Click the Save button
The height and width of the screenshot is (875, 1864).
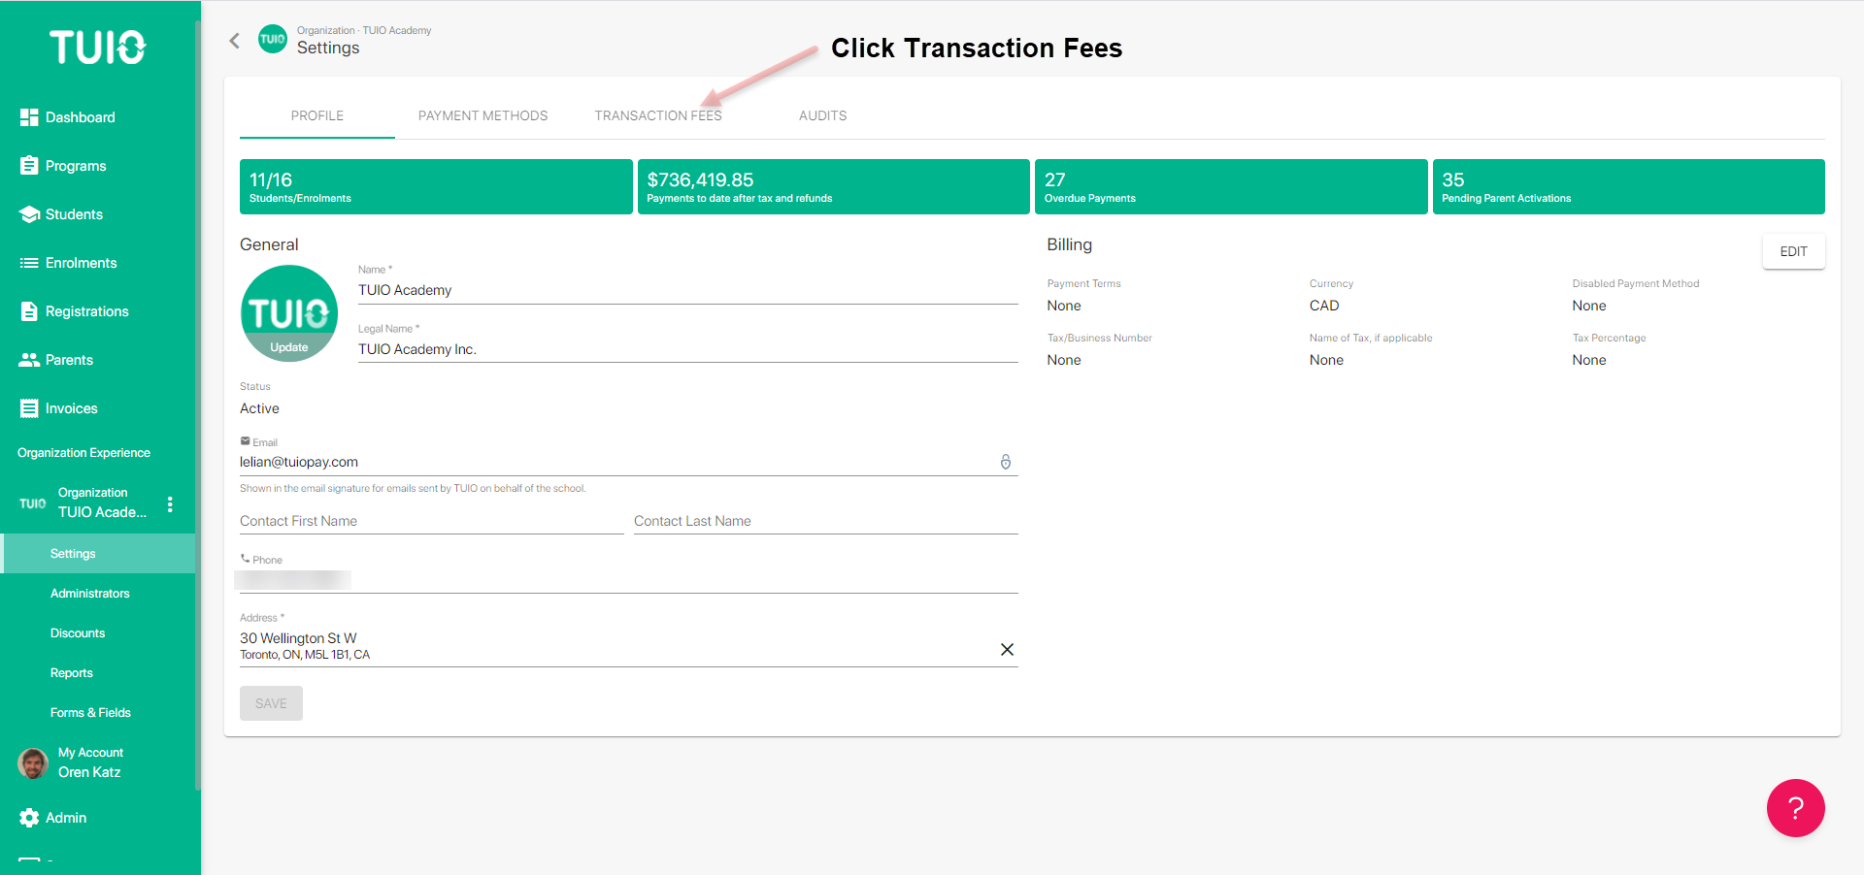[271, 703]
